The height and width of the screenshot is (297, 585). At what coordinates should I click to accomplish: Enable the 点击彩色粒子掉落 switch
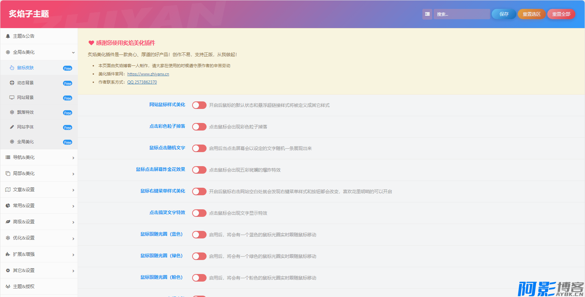tap(199, 127)
